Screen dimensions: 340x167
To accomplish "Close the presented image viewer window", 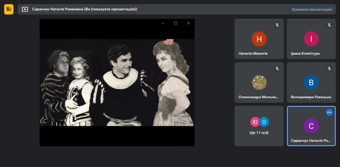I will coord(188,23).
